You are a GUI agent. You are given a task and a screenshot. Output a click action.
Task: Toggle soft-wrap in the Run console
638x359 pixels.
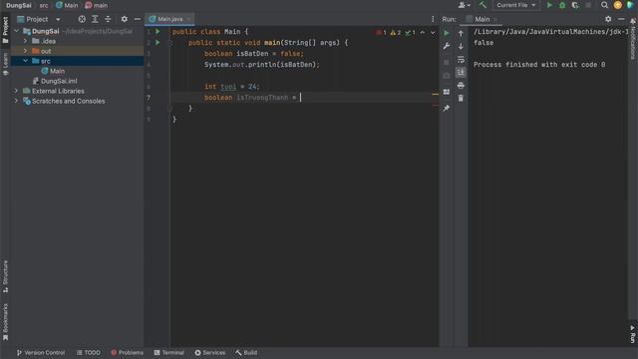pyautogui.click(x=461, y=60)
